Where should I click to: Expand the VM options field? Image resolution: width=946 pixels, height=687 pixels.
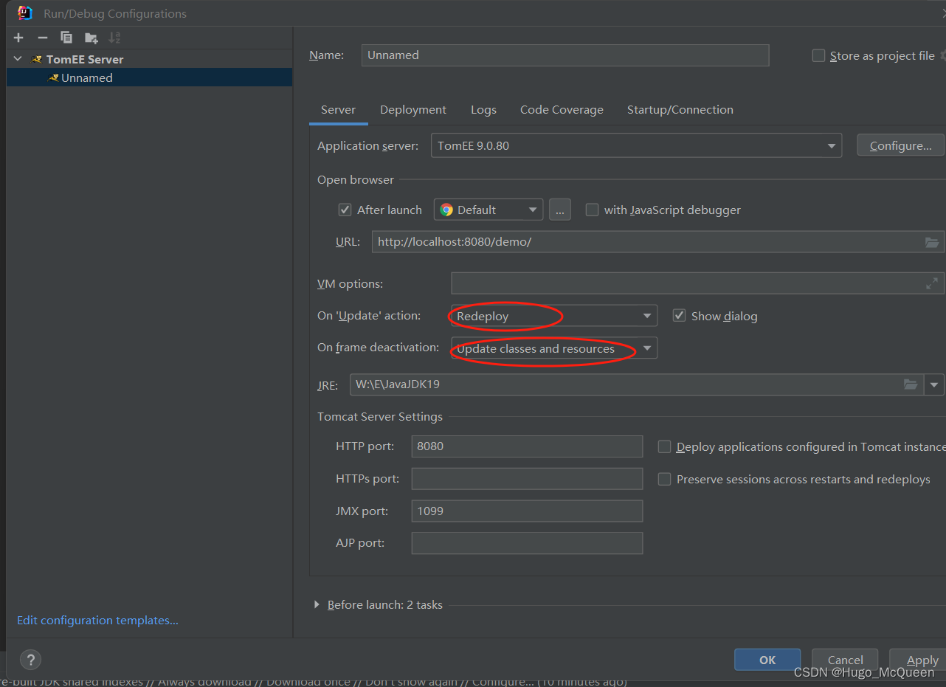click(932, 283)
